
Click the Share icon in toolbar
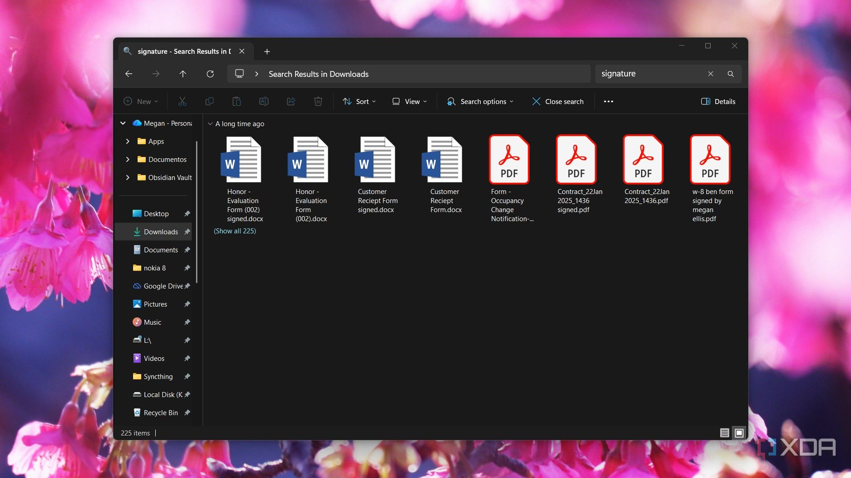(291, 101)
